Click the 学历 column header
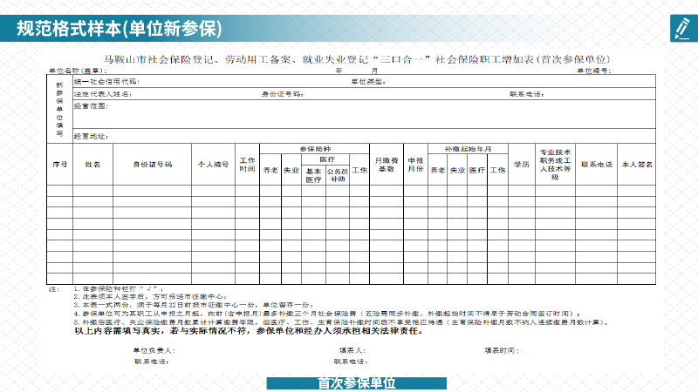Screen dimensions: 698x392 click(x=521, y=164)
